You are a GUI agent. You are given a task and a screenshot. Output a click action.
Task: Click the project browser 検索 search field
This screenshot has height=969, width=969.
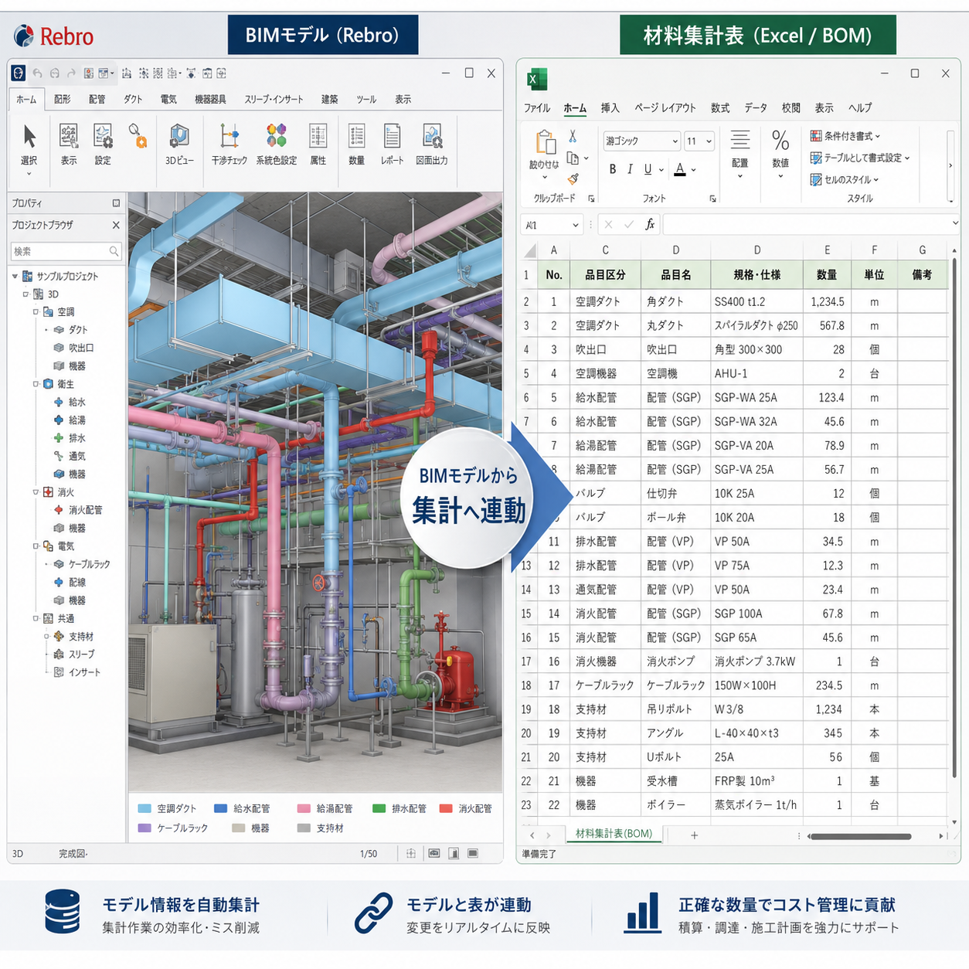[x=66, y=251]
